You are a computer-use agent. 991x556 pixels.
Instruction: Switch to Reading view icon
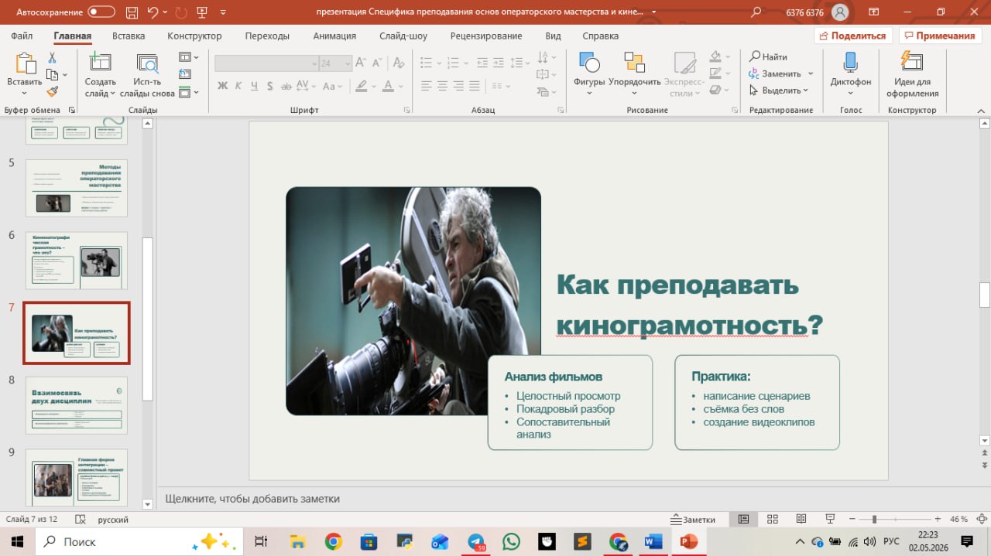801,519
